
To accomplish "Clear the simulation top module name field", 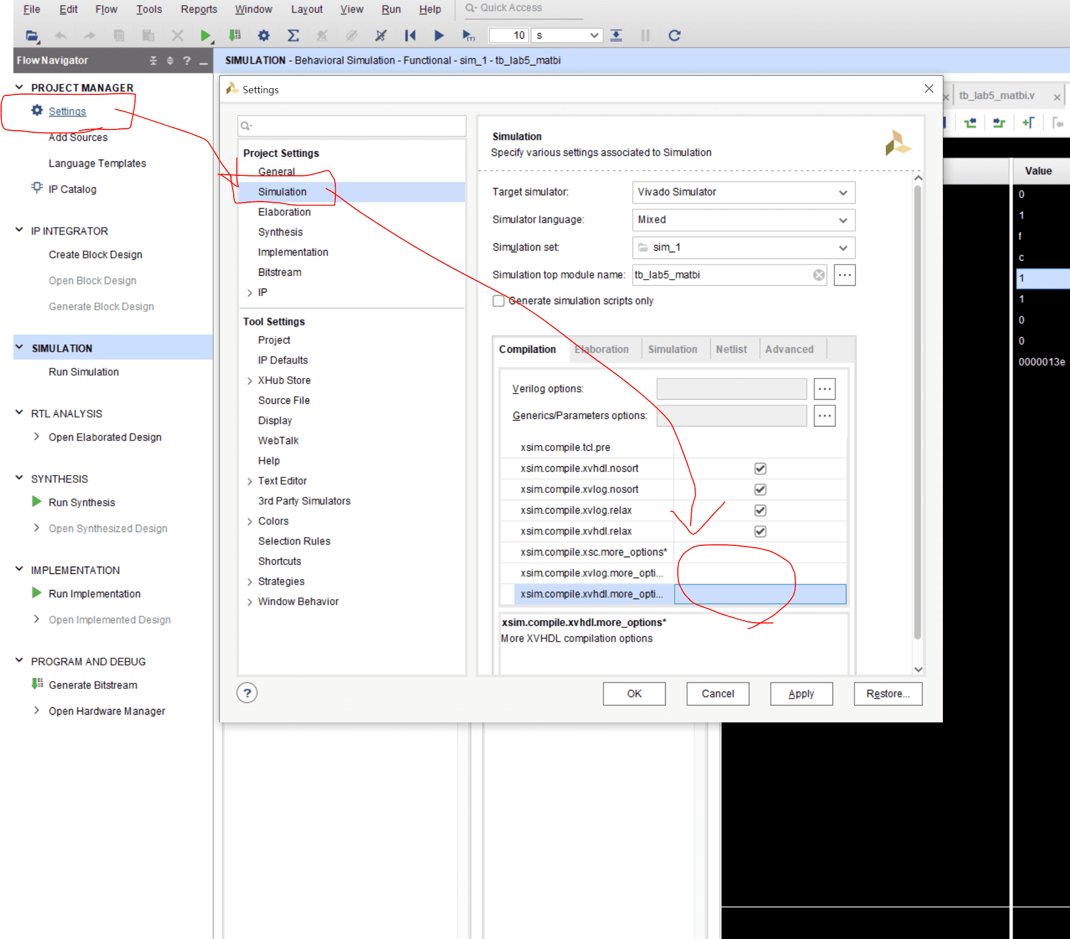I will (x=818, y=275).
